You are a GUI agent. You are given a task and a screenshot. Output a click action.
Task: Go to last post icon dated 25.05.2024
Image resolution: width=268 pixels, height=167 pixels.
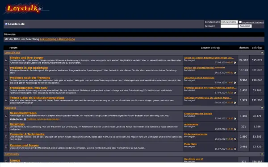tap(235, 139)
